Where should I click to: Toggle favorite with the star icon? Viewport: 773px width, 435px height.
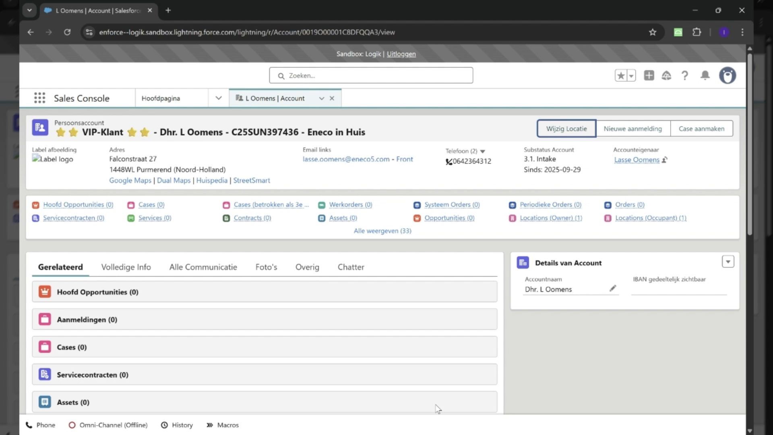(x=621, y=75)
